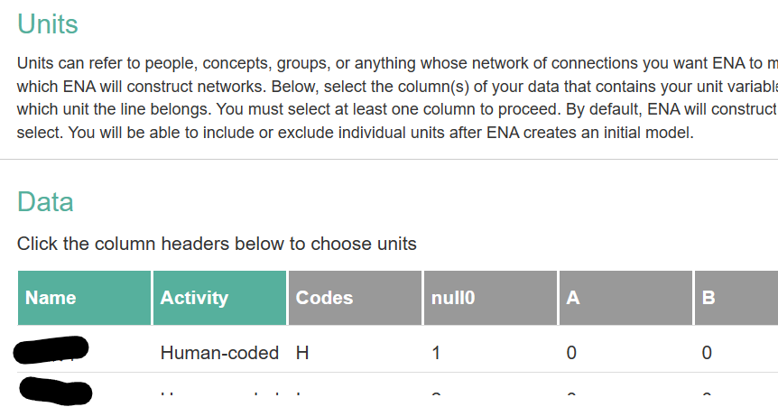Viewport: 778px width, 407px height.
Task: Choose the null0 column header
Action: coord(490,298)
